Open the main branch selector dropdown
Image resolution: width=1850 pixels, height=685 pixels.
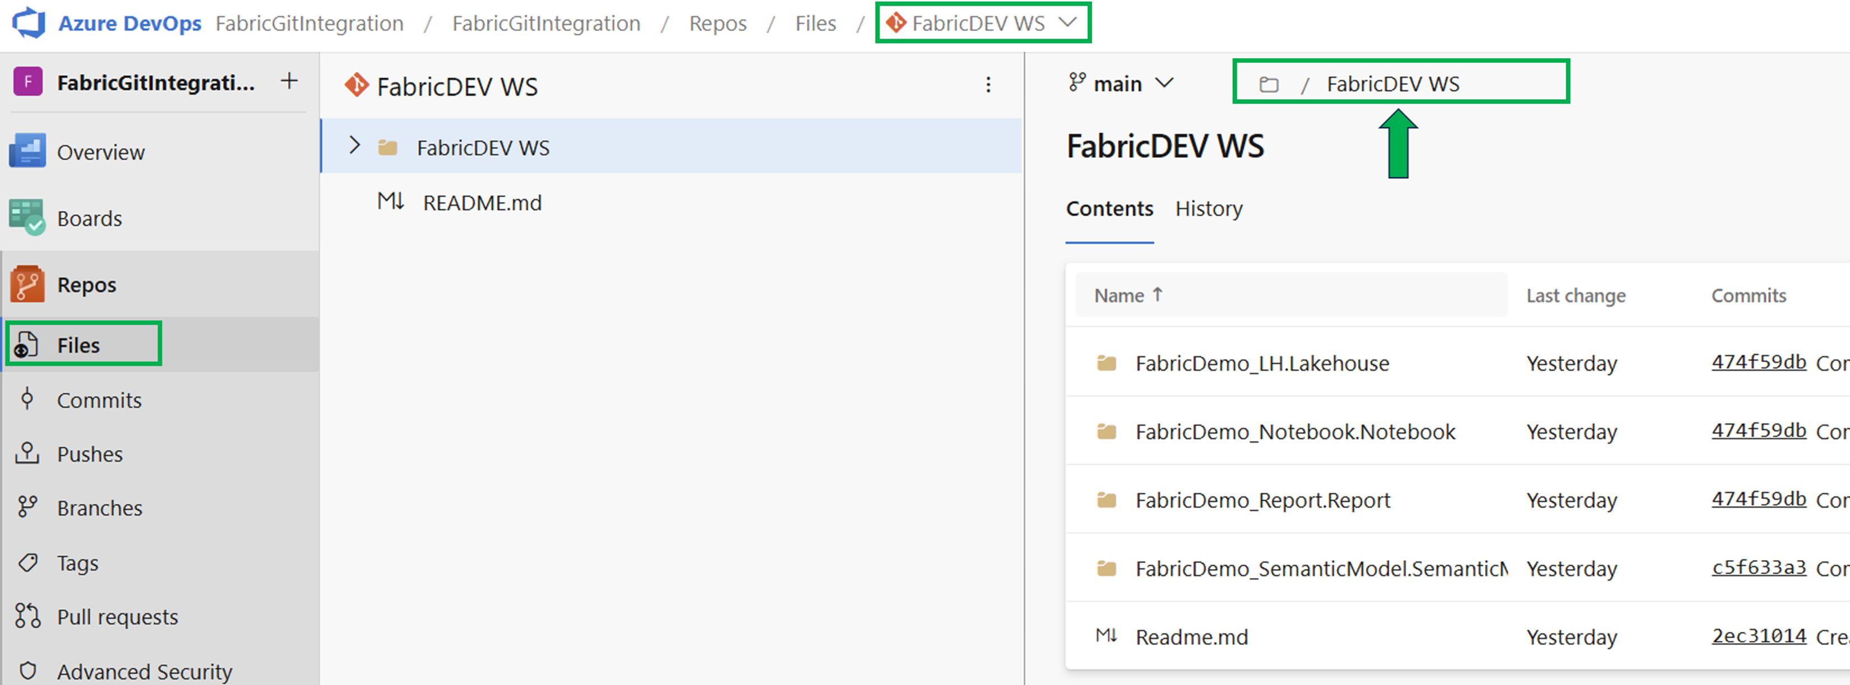pyautogui.click(x=1120, y=83)
